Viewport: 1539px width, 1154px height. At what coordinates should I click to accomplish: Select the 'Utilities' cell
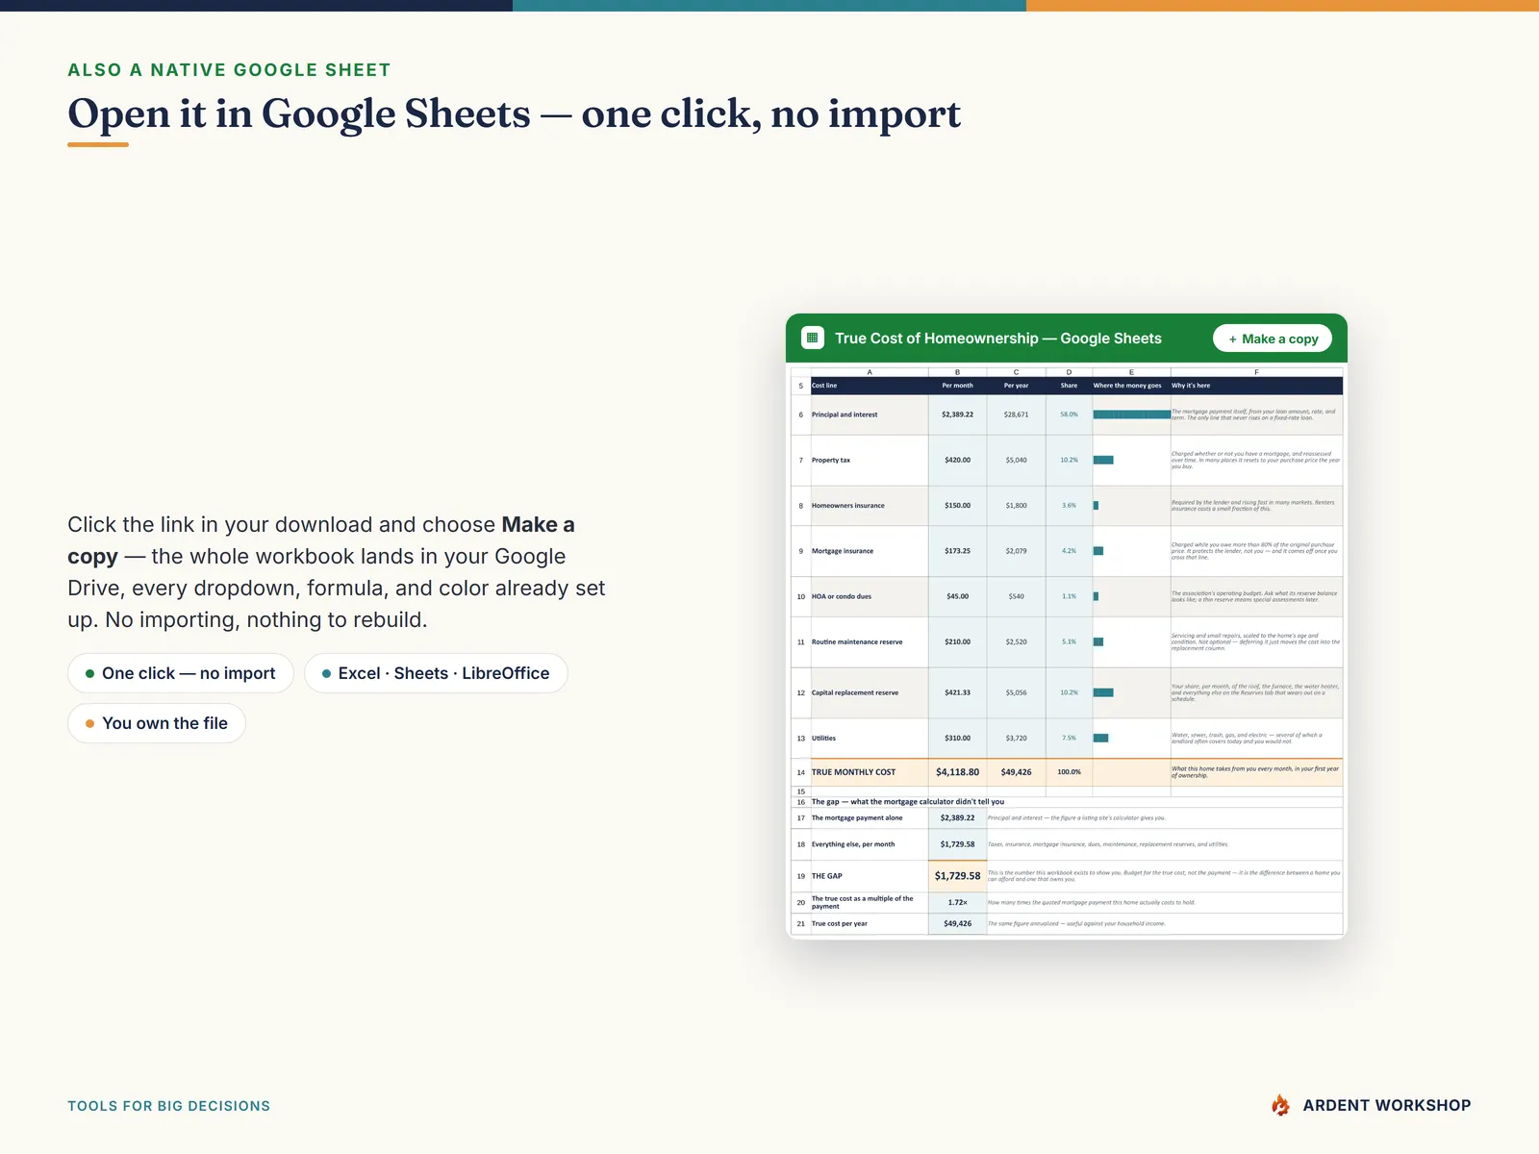[870, 738]
